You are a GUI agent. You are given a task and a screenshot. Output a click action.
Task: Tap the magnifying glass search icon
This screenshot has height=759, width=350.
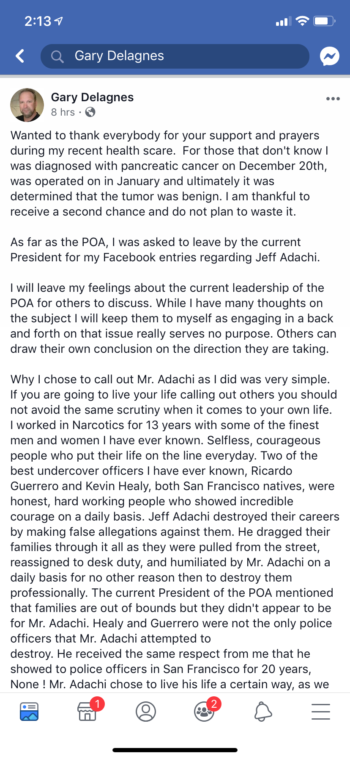(x=57, y=56)
